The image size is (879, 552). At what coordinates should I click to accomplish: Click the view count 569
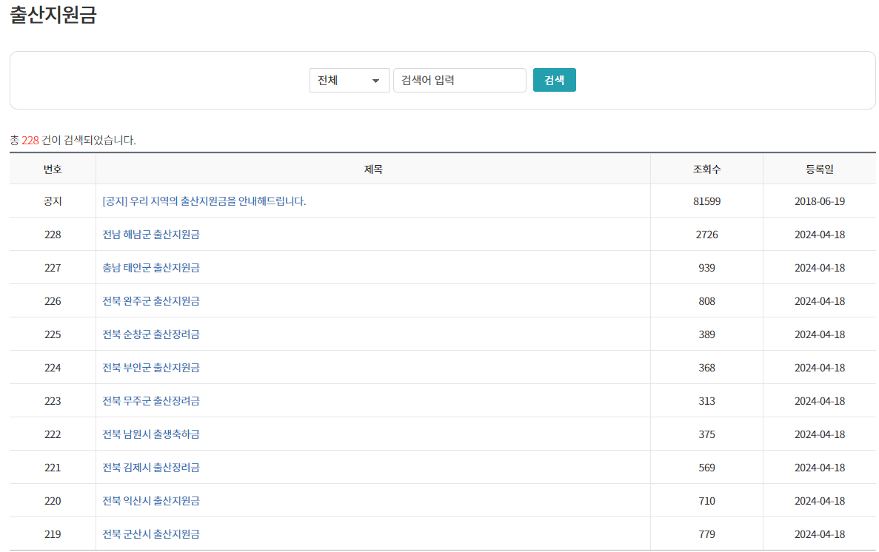[707, 468]
